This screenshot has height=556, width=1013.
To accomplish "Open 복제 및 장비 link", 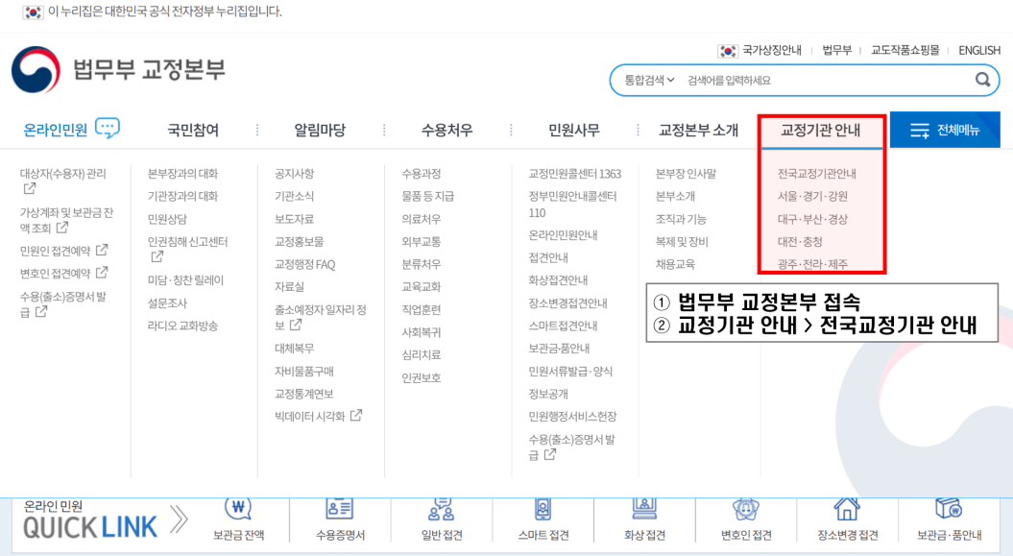I will pyautogui.click(x=682, y=242).
